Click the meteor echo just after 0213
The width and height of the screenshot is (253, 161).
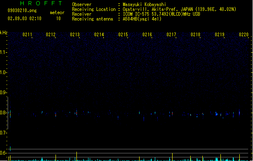point(77,113)
